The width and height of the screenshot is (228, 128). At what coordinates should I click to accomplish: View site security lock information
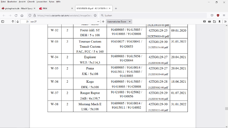click(x=34, y=15)
